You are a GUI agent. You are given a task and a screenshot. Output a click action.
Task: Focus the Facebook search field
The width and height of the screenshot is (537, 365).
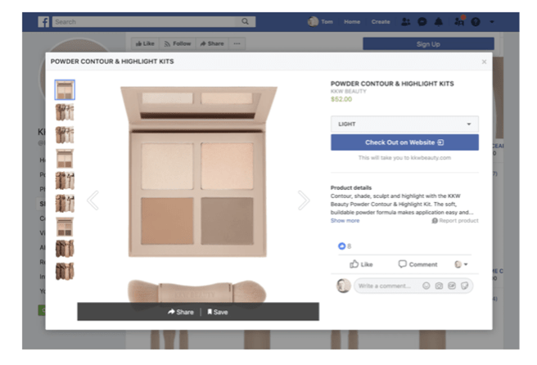pos(154,21)
